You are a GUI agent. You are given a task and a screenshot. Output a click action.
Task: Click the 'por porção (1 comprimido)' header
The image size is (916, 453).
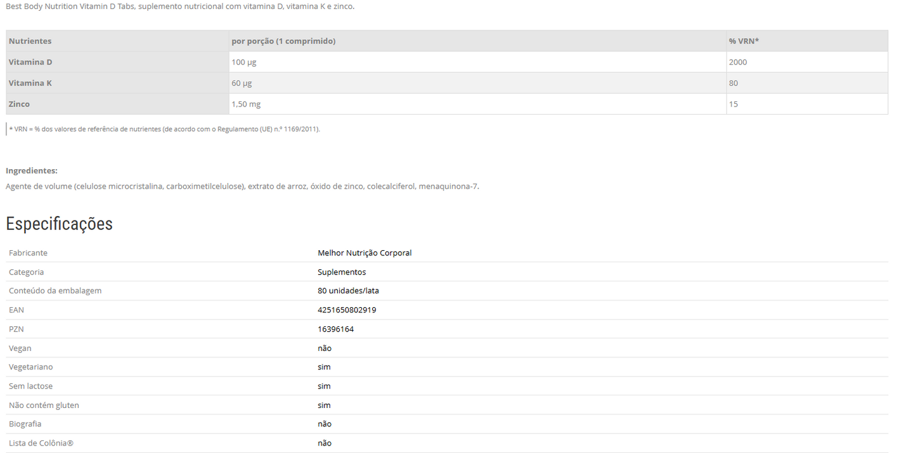tap(283, 41)
